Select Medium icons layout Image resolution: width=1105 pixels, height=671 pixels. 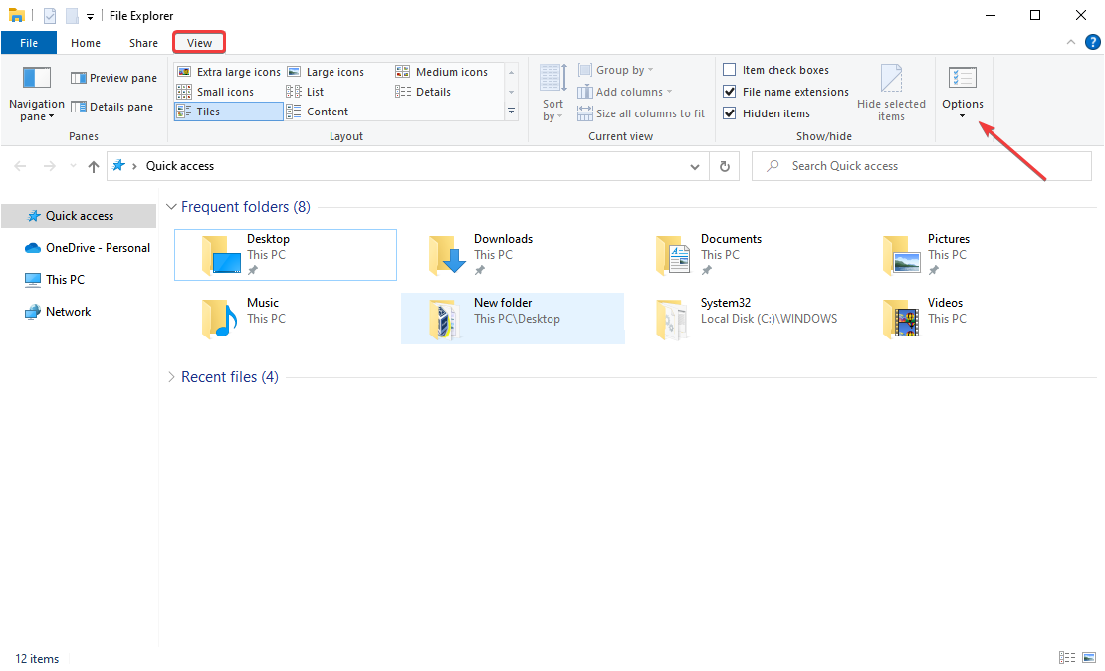442,72
